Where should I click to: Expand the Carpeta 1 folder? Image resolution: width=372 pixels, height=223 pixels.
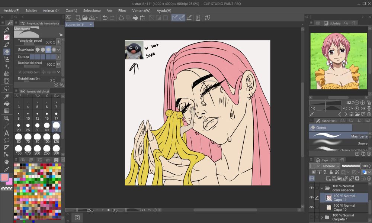(x=322, y=217)
